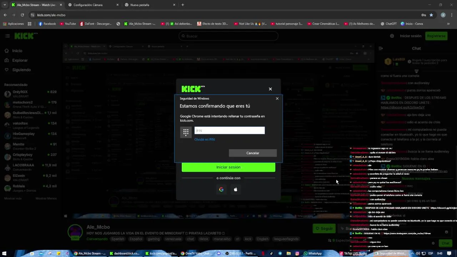The height and width of the screenshot is (257, 457).
Task: Open recommended channel Crisplayboy
Action: pyautogui.click(x=30, y=157)
